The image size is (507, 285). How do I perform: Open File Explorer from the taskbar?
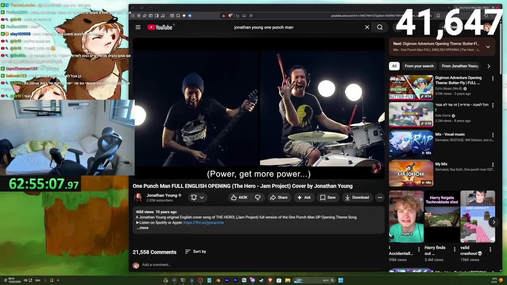pyautogui.click(x=288, y=280)
